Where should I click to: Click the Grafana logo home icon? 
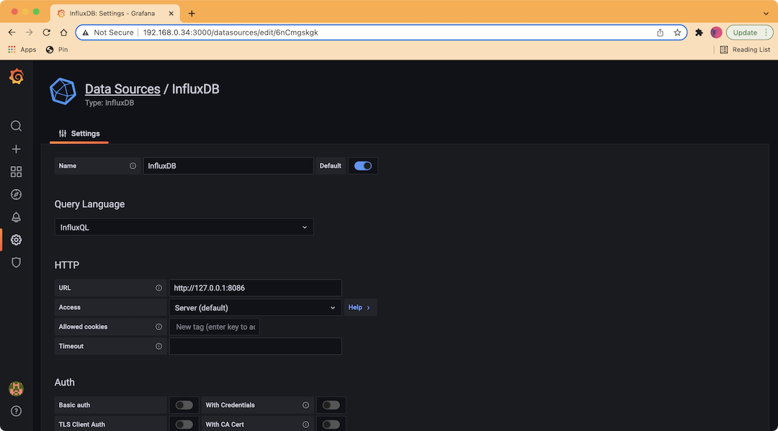(x=16, y=76)
